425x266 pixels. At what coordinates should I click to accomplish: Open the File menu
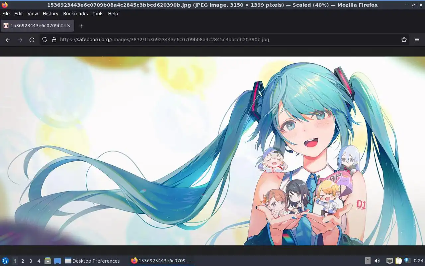pos(6,14)
